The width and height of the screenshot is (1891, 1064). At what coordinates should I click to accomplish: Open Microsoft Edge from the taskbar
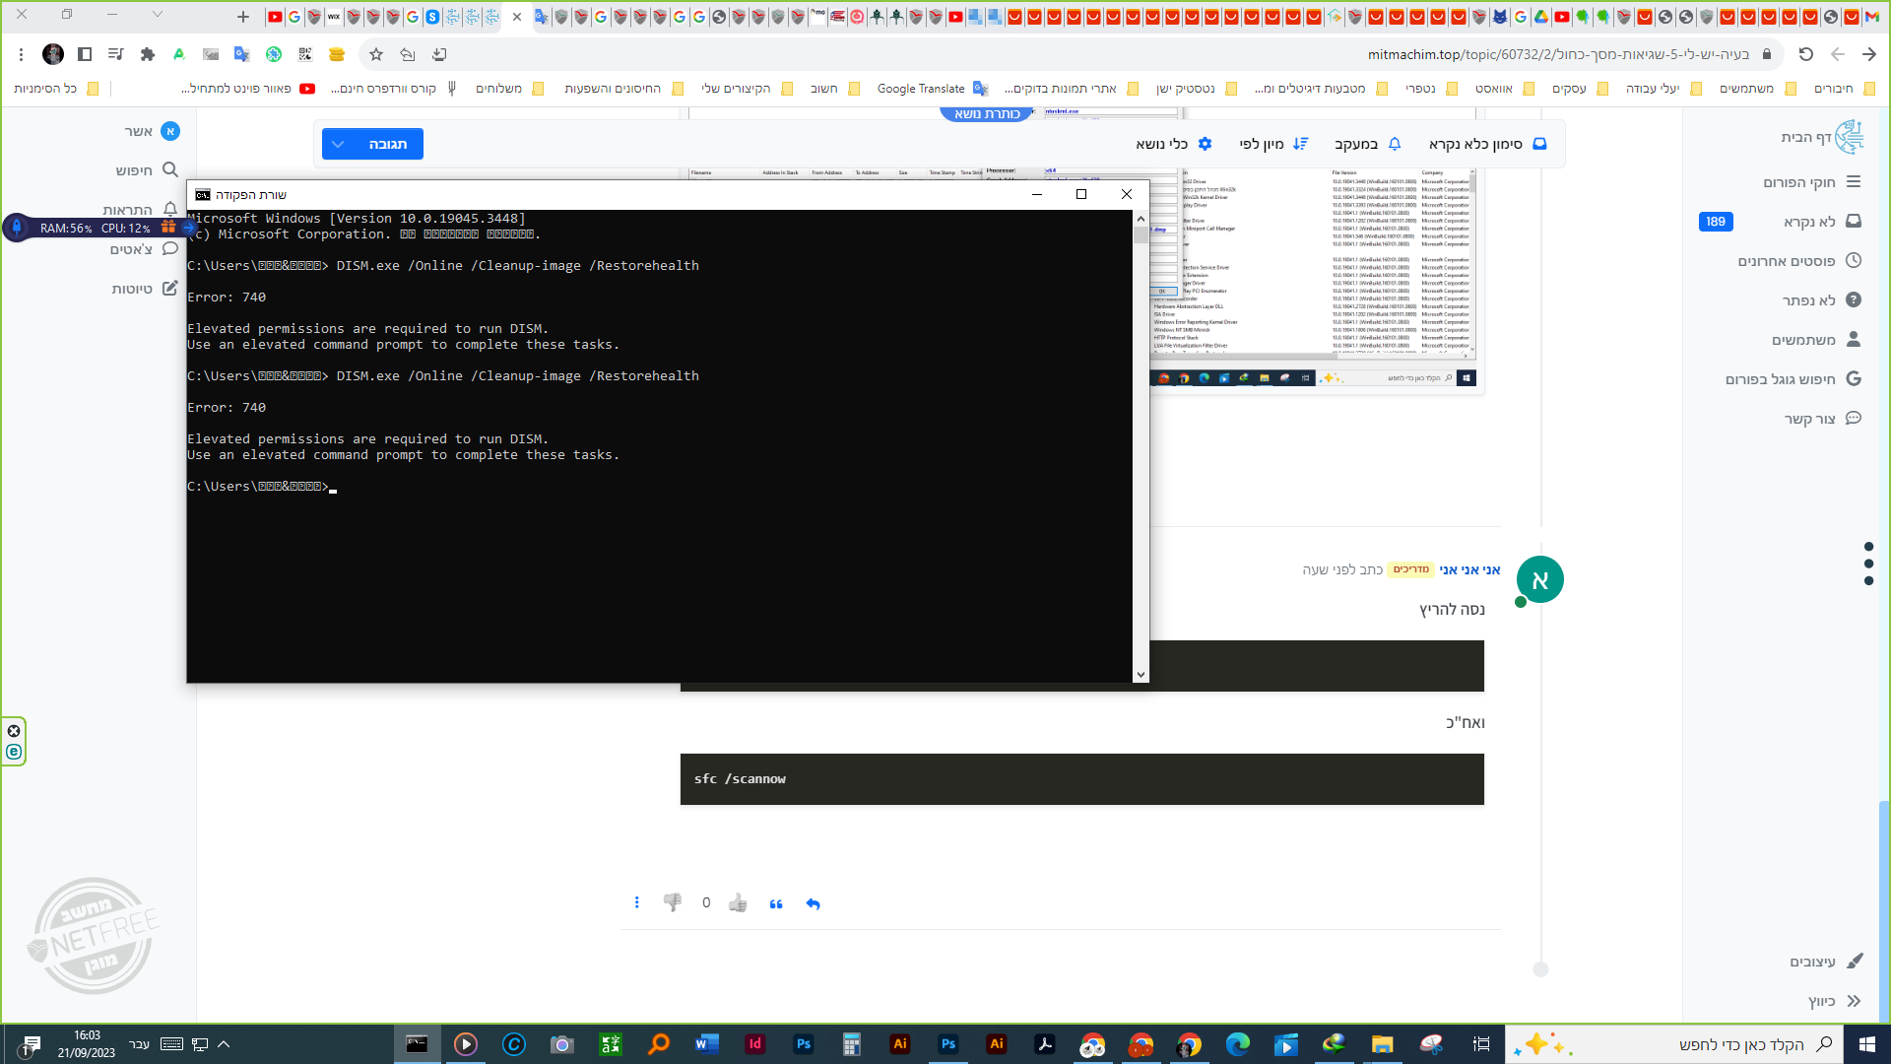coord(1238,1044)
